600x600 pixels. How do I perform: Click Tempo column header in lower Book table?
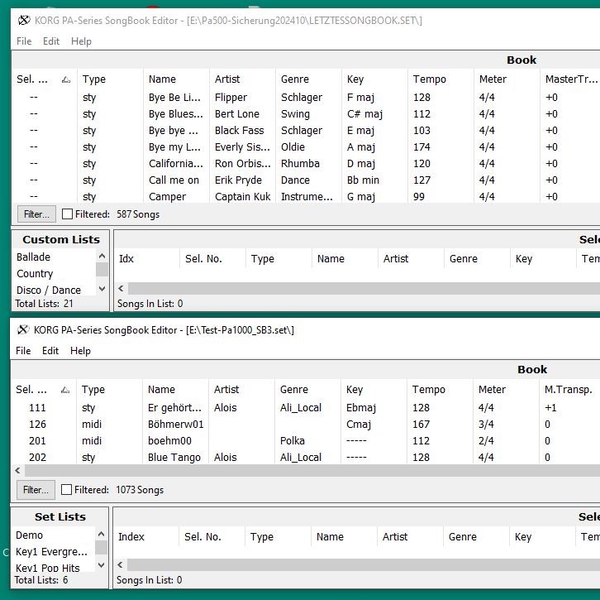click(x=440, y=390)
